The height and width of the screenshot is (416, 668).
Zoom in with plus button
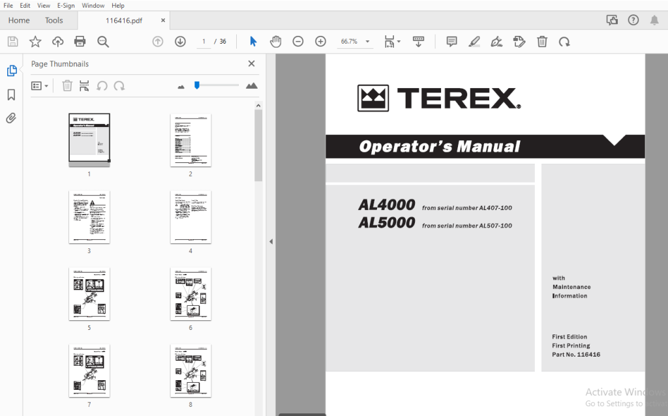coord(320,42)
